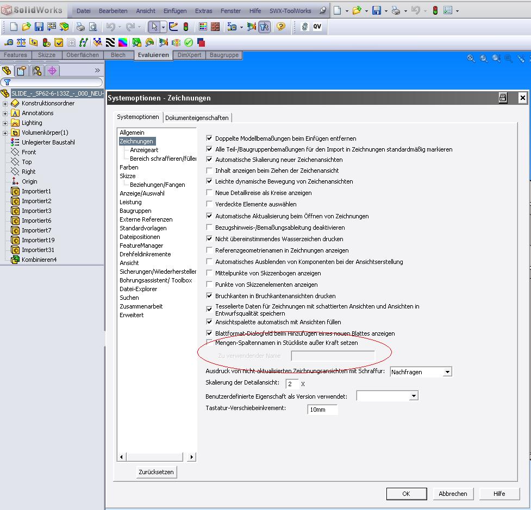Click the QV toolbar icon
Viewport: 531px width, 510px height.
tap(317, 27)
